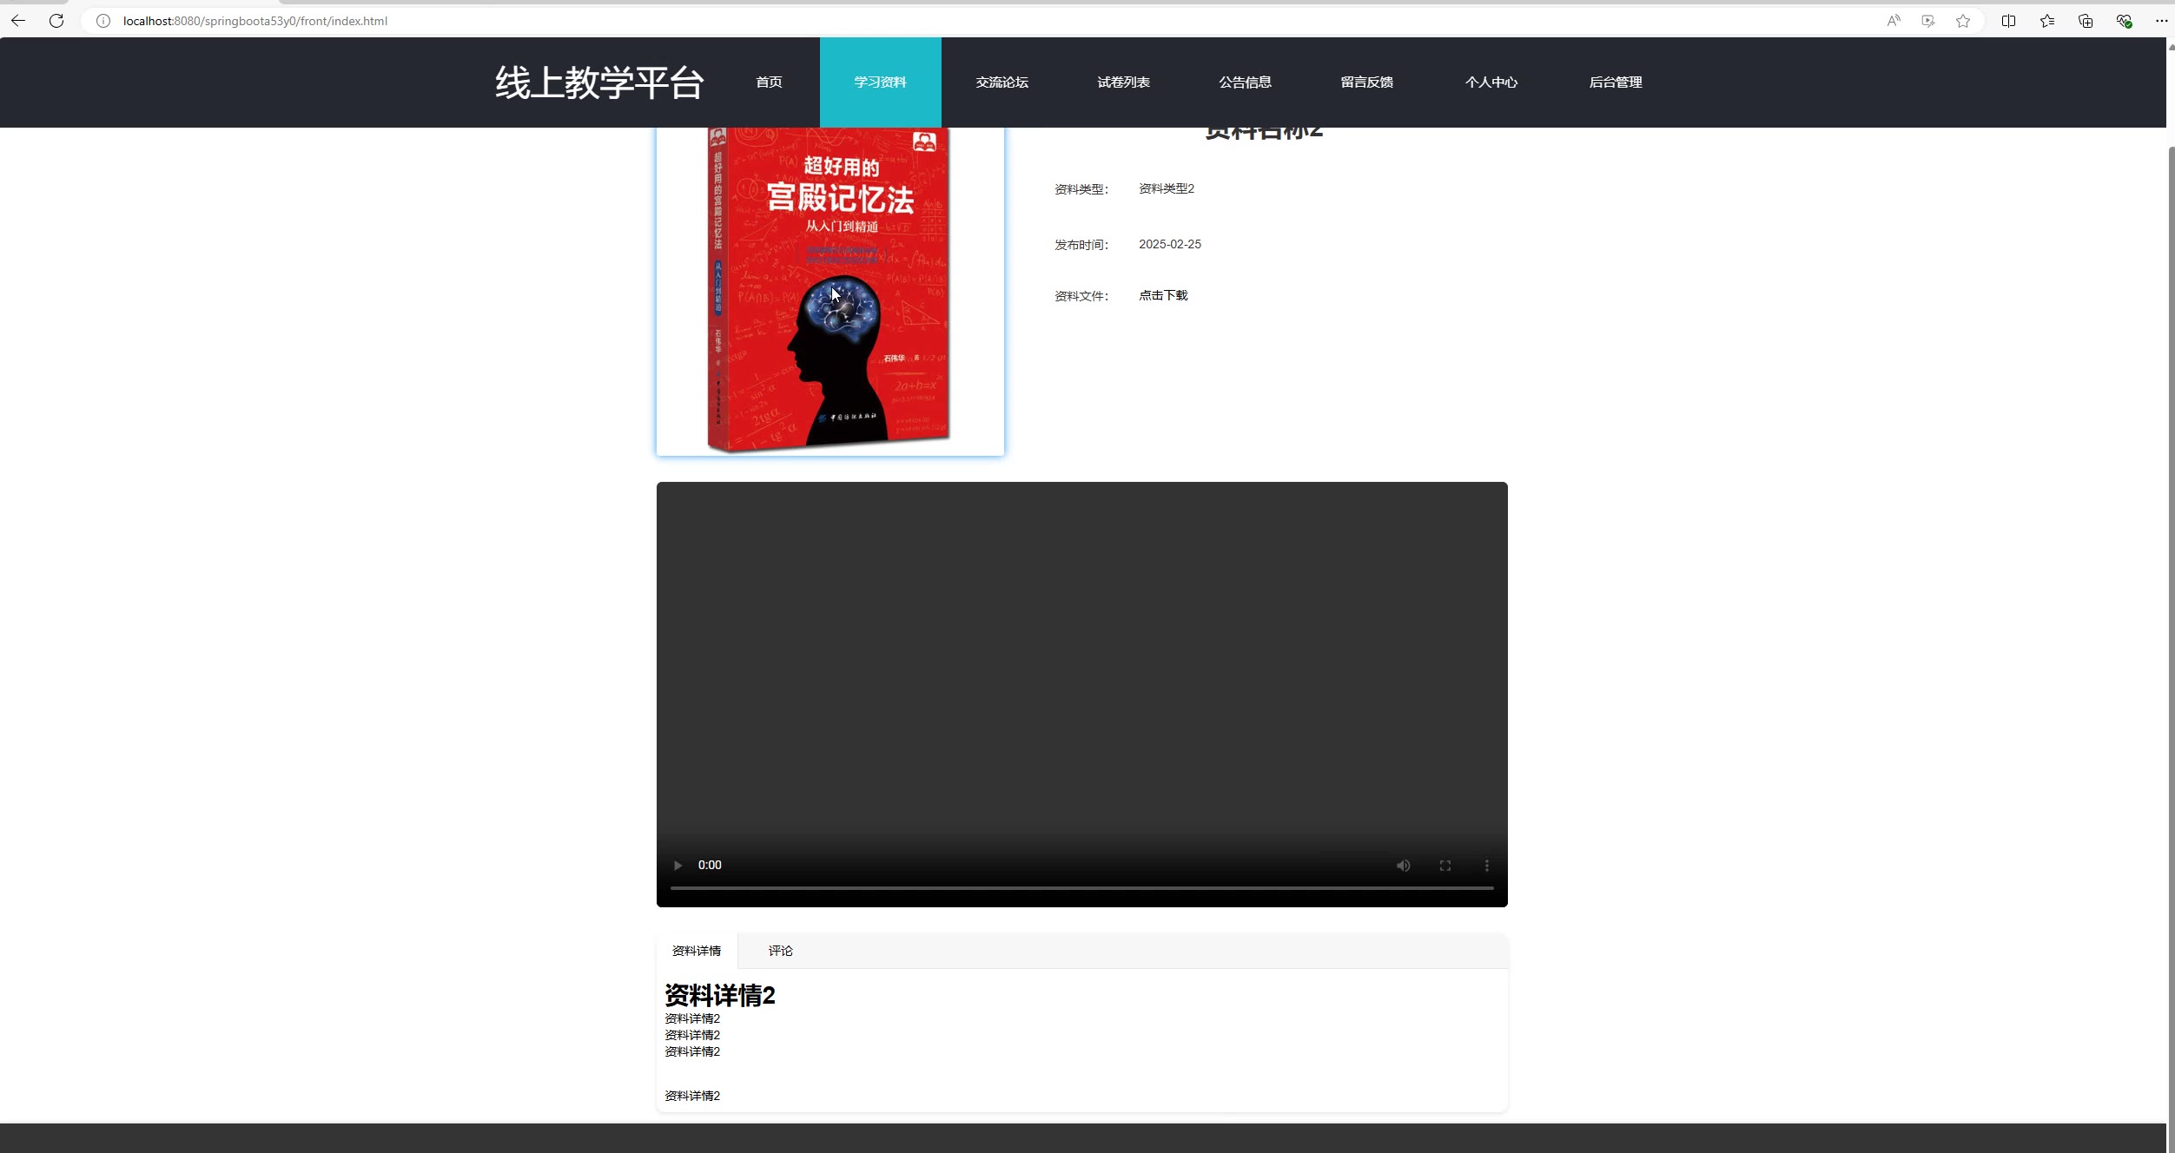The width and height of the screenshot is (2175, 1153).
Task: Click 点击下载 to download file
Action: point(1163,295)
